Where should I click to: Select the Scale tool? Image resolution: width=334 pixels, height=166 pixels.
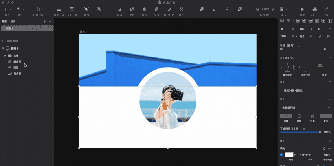(156, 9)
